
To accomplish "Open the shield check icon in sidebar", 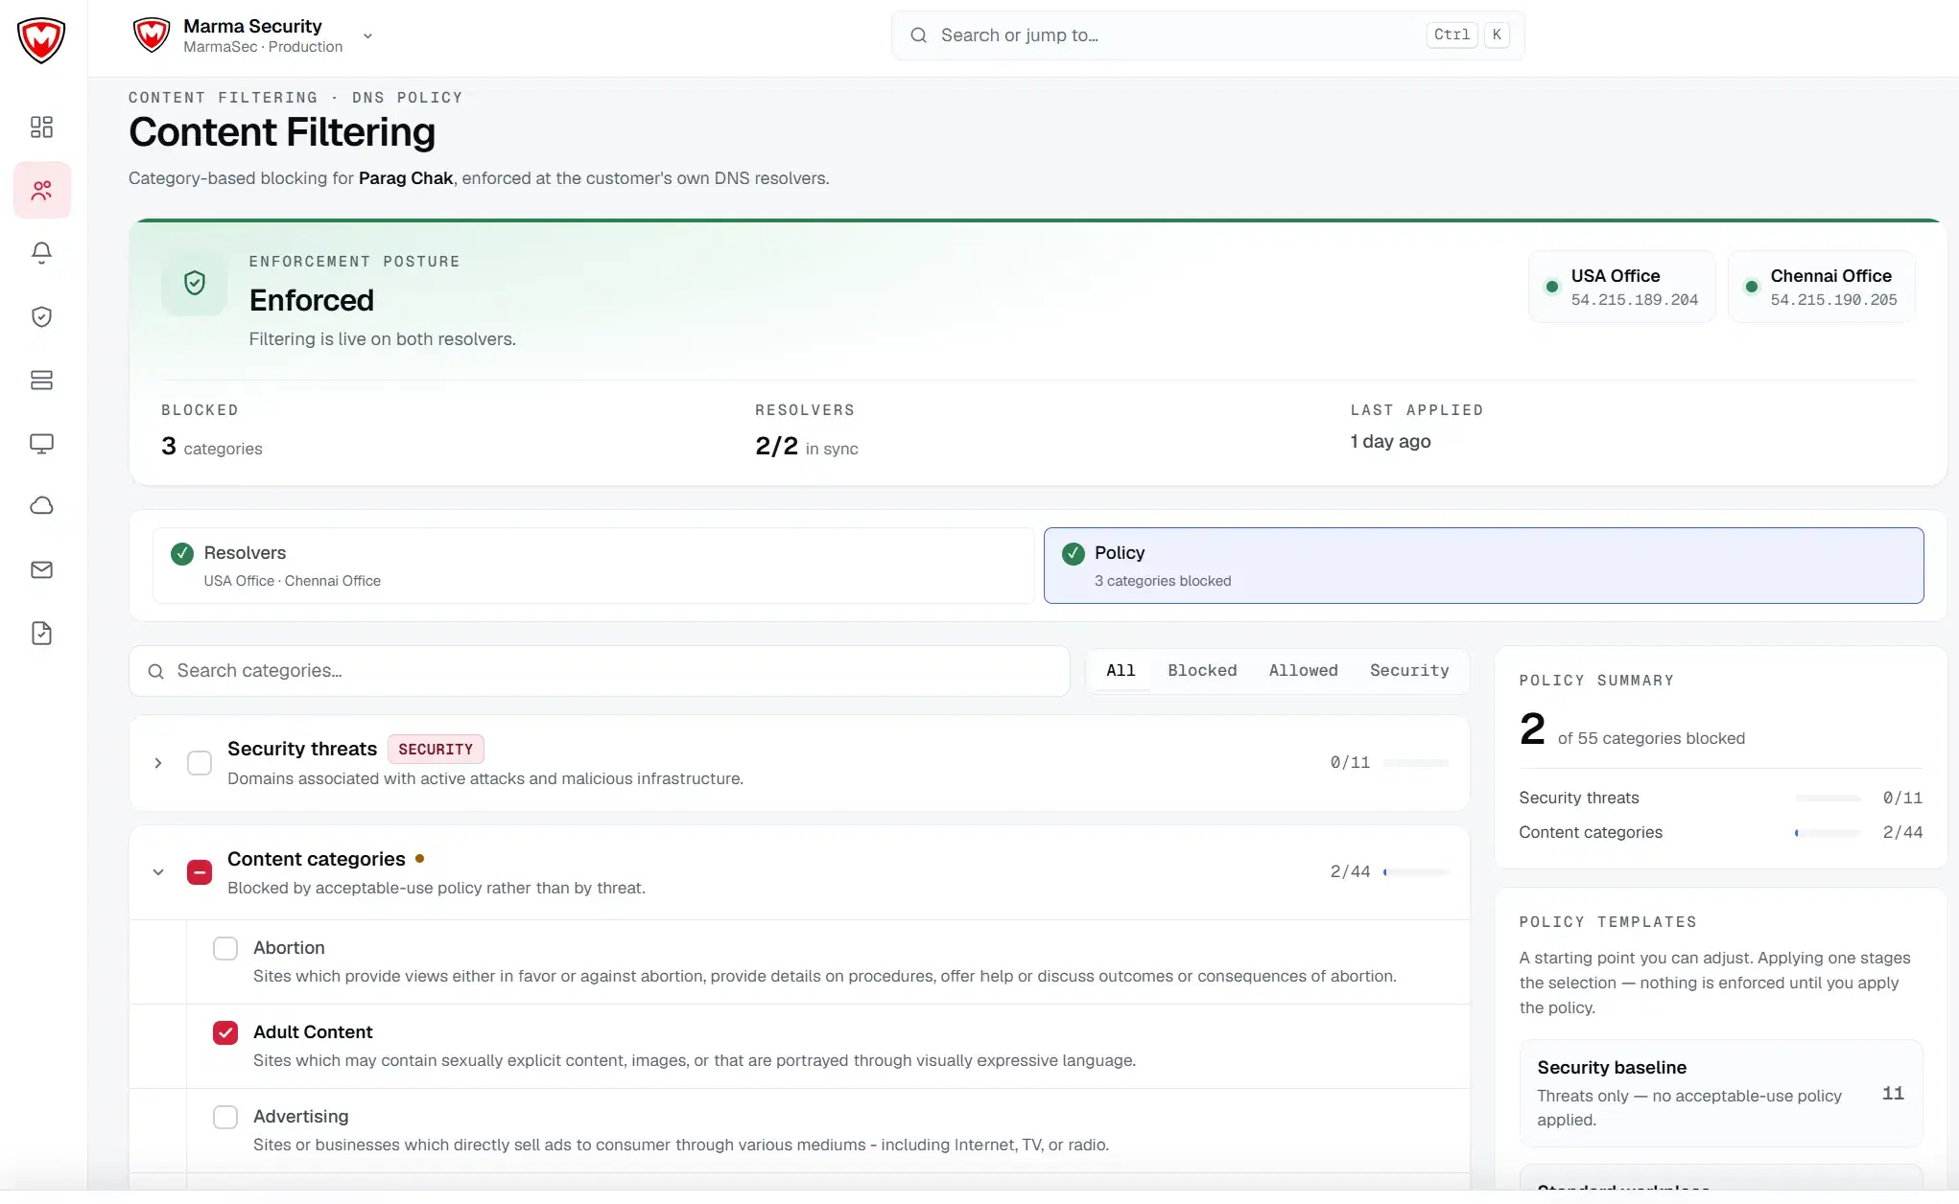I will pyautogui.click(x=41, y=316).
